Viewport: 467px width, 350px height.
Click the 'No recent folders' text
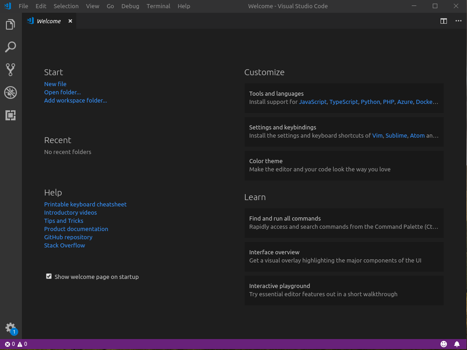pyautogui.click(x=68, y=152)
